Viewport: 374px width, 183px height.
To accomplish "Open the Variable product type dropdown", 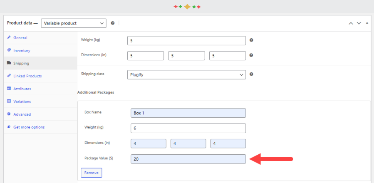I will (74, 23).
